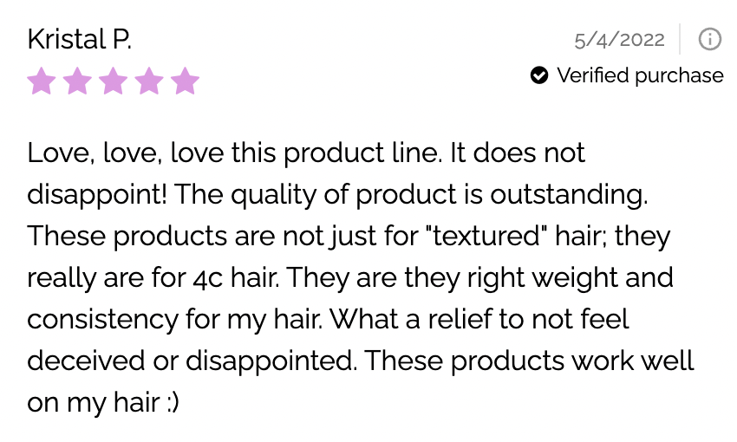Click the verified purchase checkmark badge
Screen dimensions: 737x442
coord(539,76)
